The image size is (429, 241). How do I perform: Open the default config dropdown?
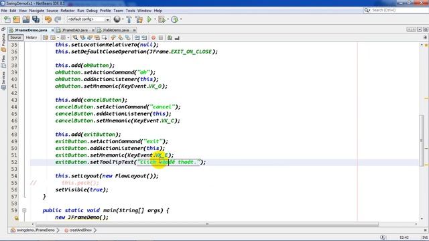[x=107, y=19]
